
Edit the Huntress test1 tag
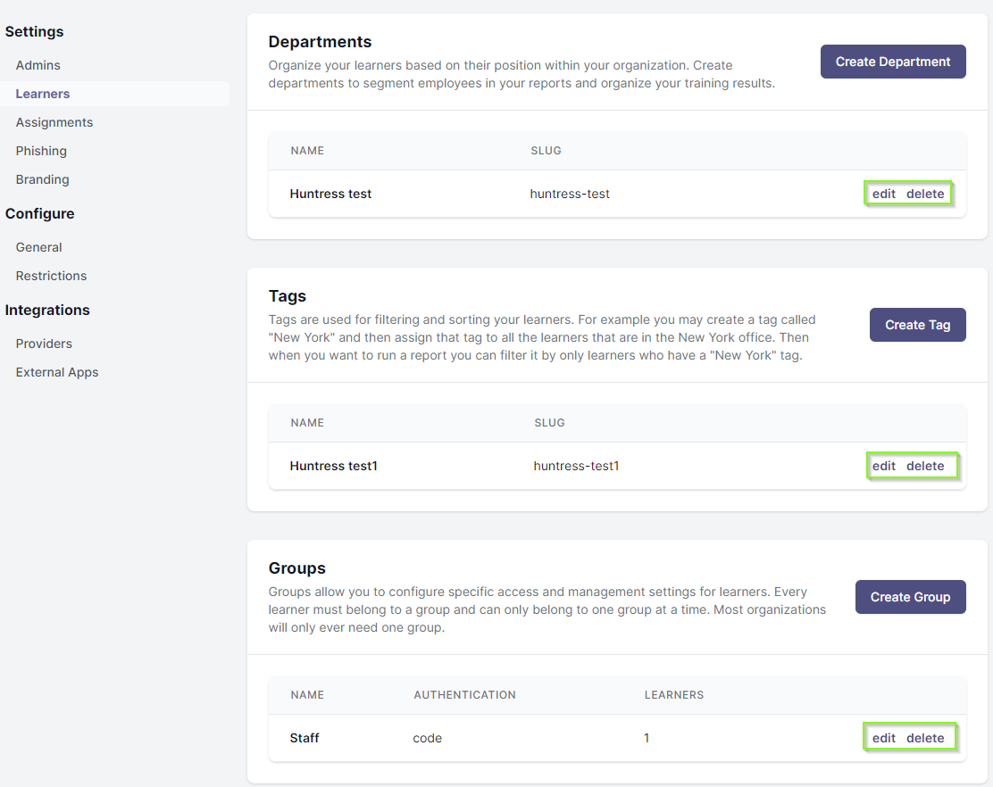pyautogui.click(x=883, y=466)
